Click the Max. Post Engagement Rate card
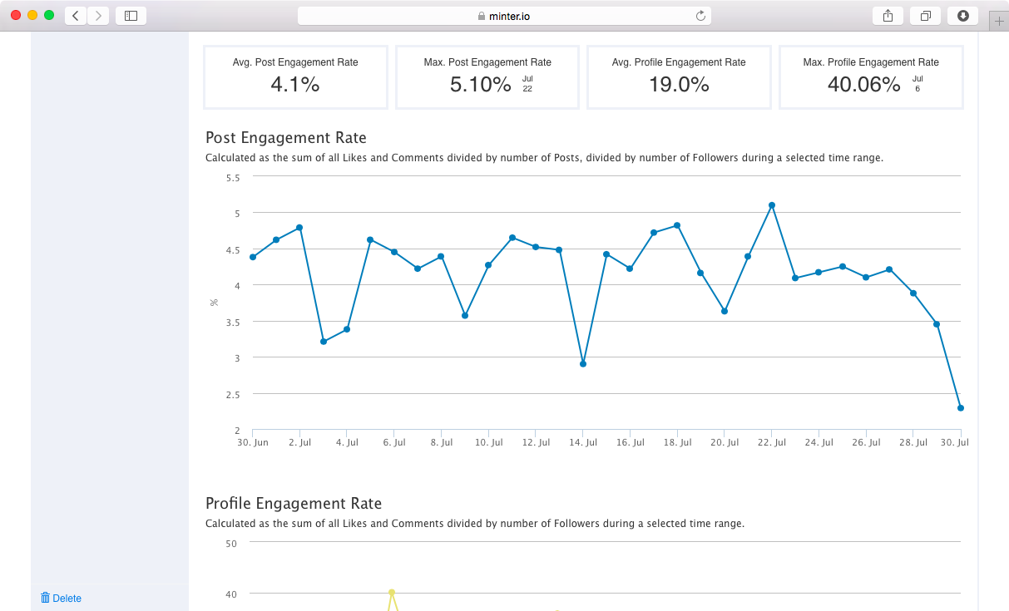This screenshot has height=611, width=1009. (x=487, y=76)
